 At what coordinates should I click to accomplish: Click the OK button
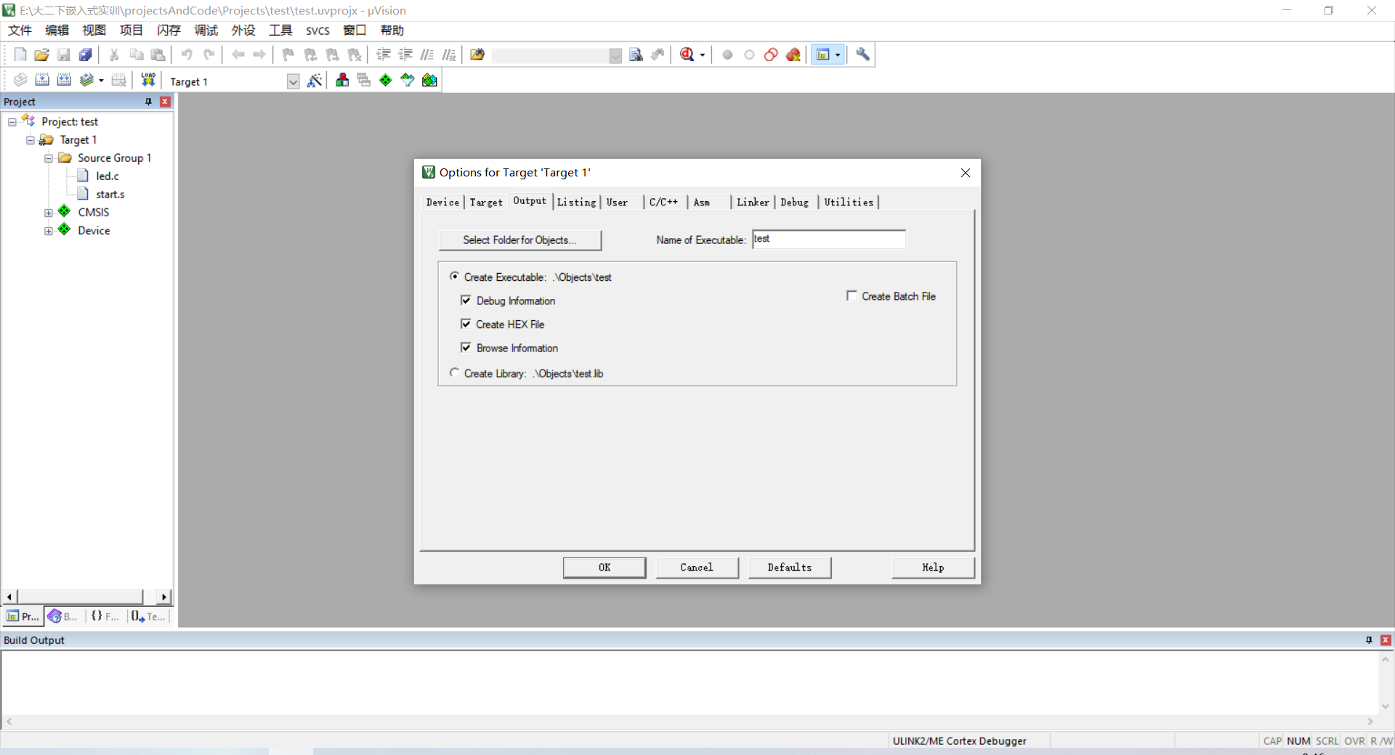pos(604,567)
